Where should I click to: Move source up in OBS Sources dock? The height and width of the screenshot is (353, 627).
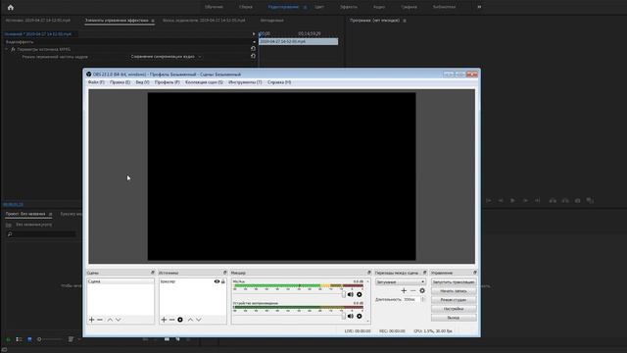(190, 320)
